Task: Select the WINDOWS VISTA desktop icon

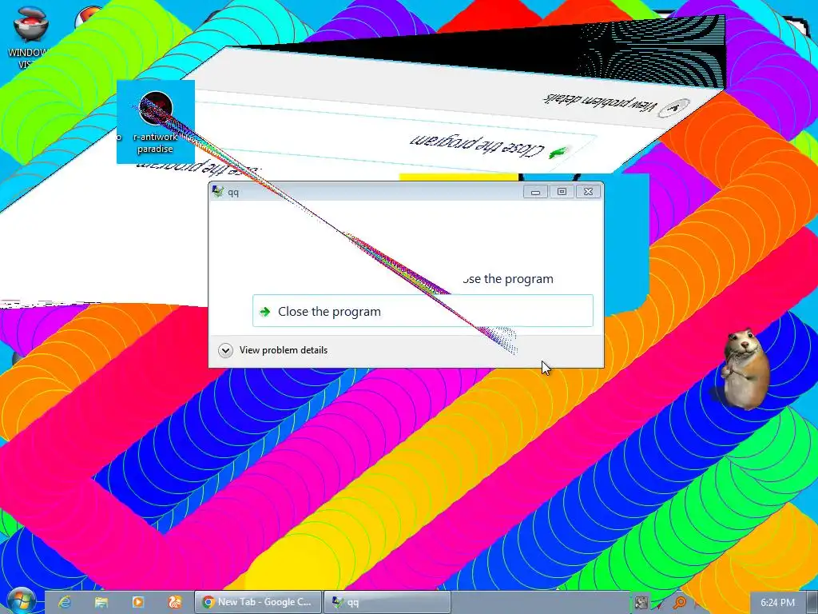Action: (30, 37)
